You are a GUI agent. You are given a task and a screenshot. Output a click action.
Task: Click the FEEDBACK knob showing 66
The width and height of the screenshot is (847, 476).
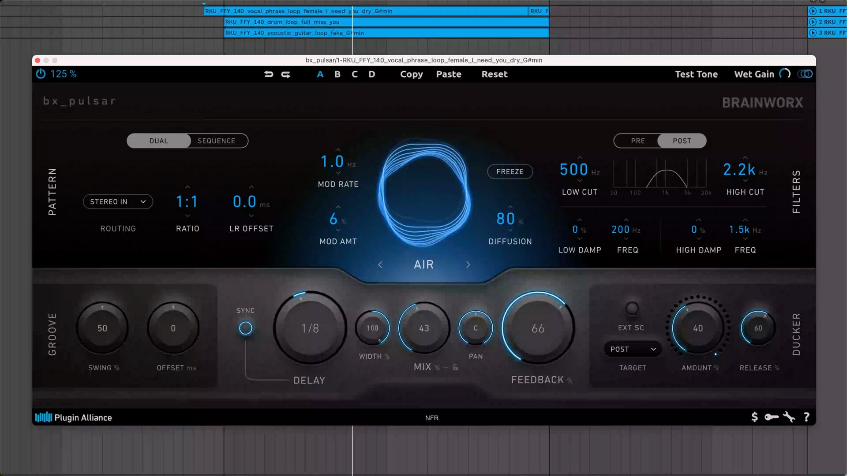coord(538,328)
